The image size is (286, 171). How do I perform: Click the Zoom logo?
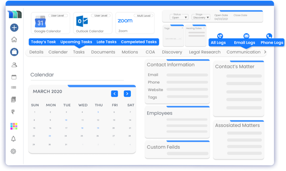point(125,21)
